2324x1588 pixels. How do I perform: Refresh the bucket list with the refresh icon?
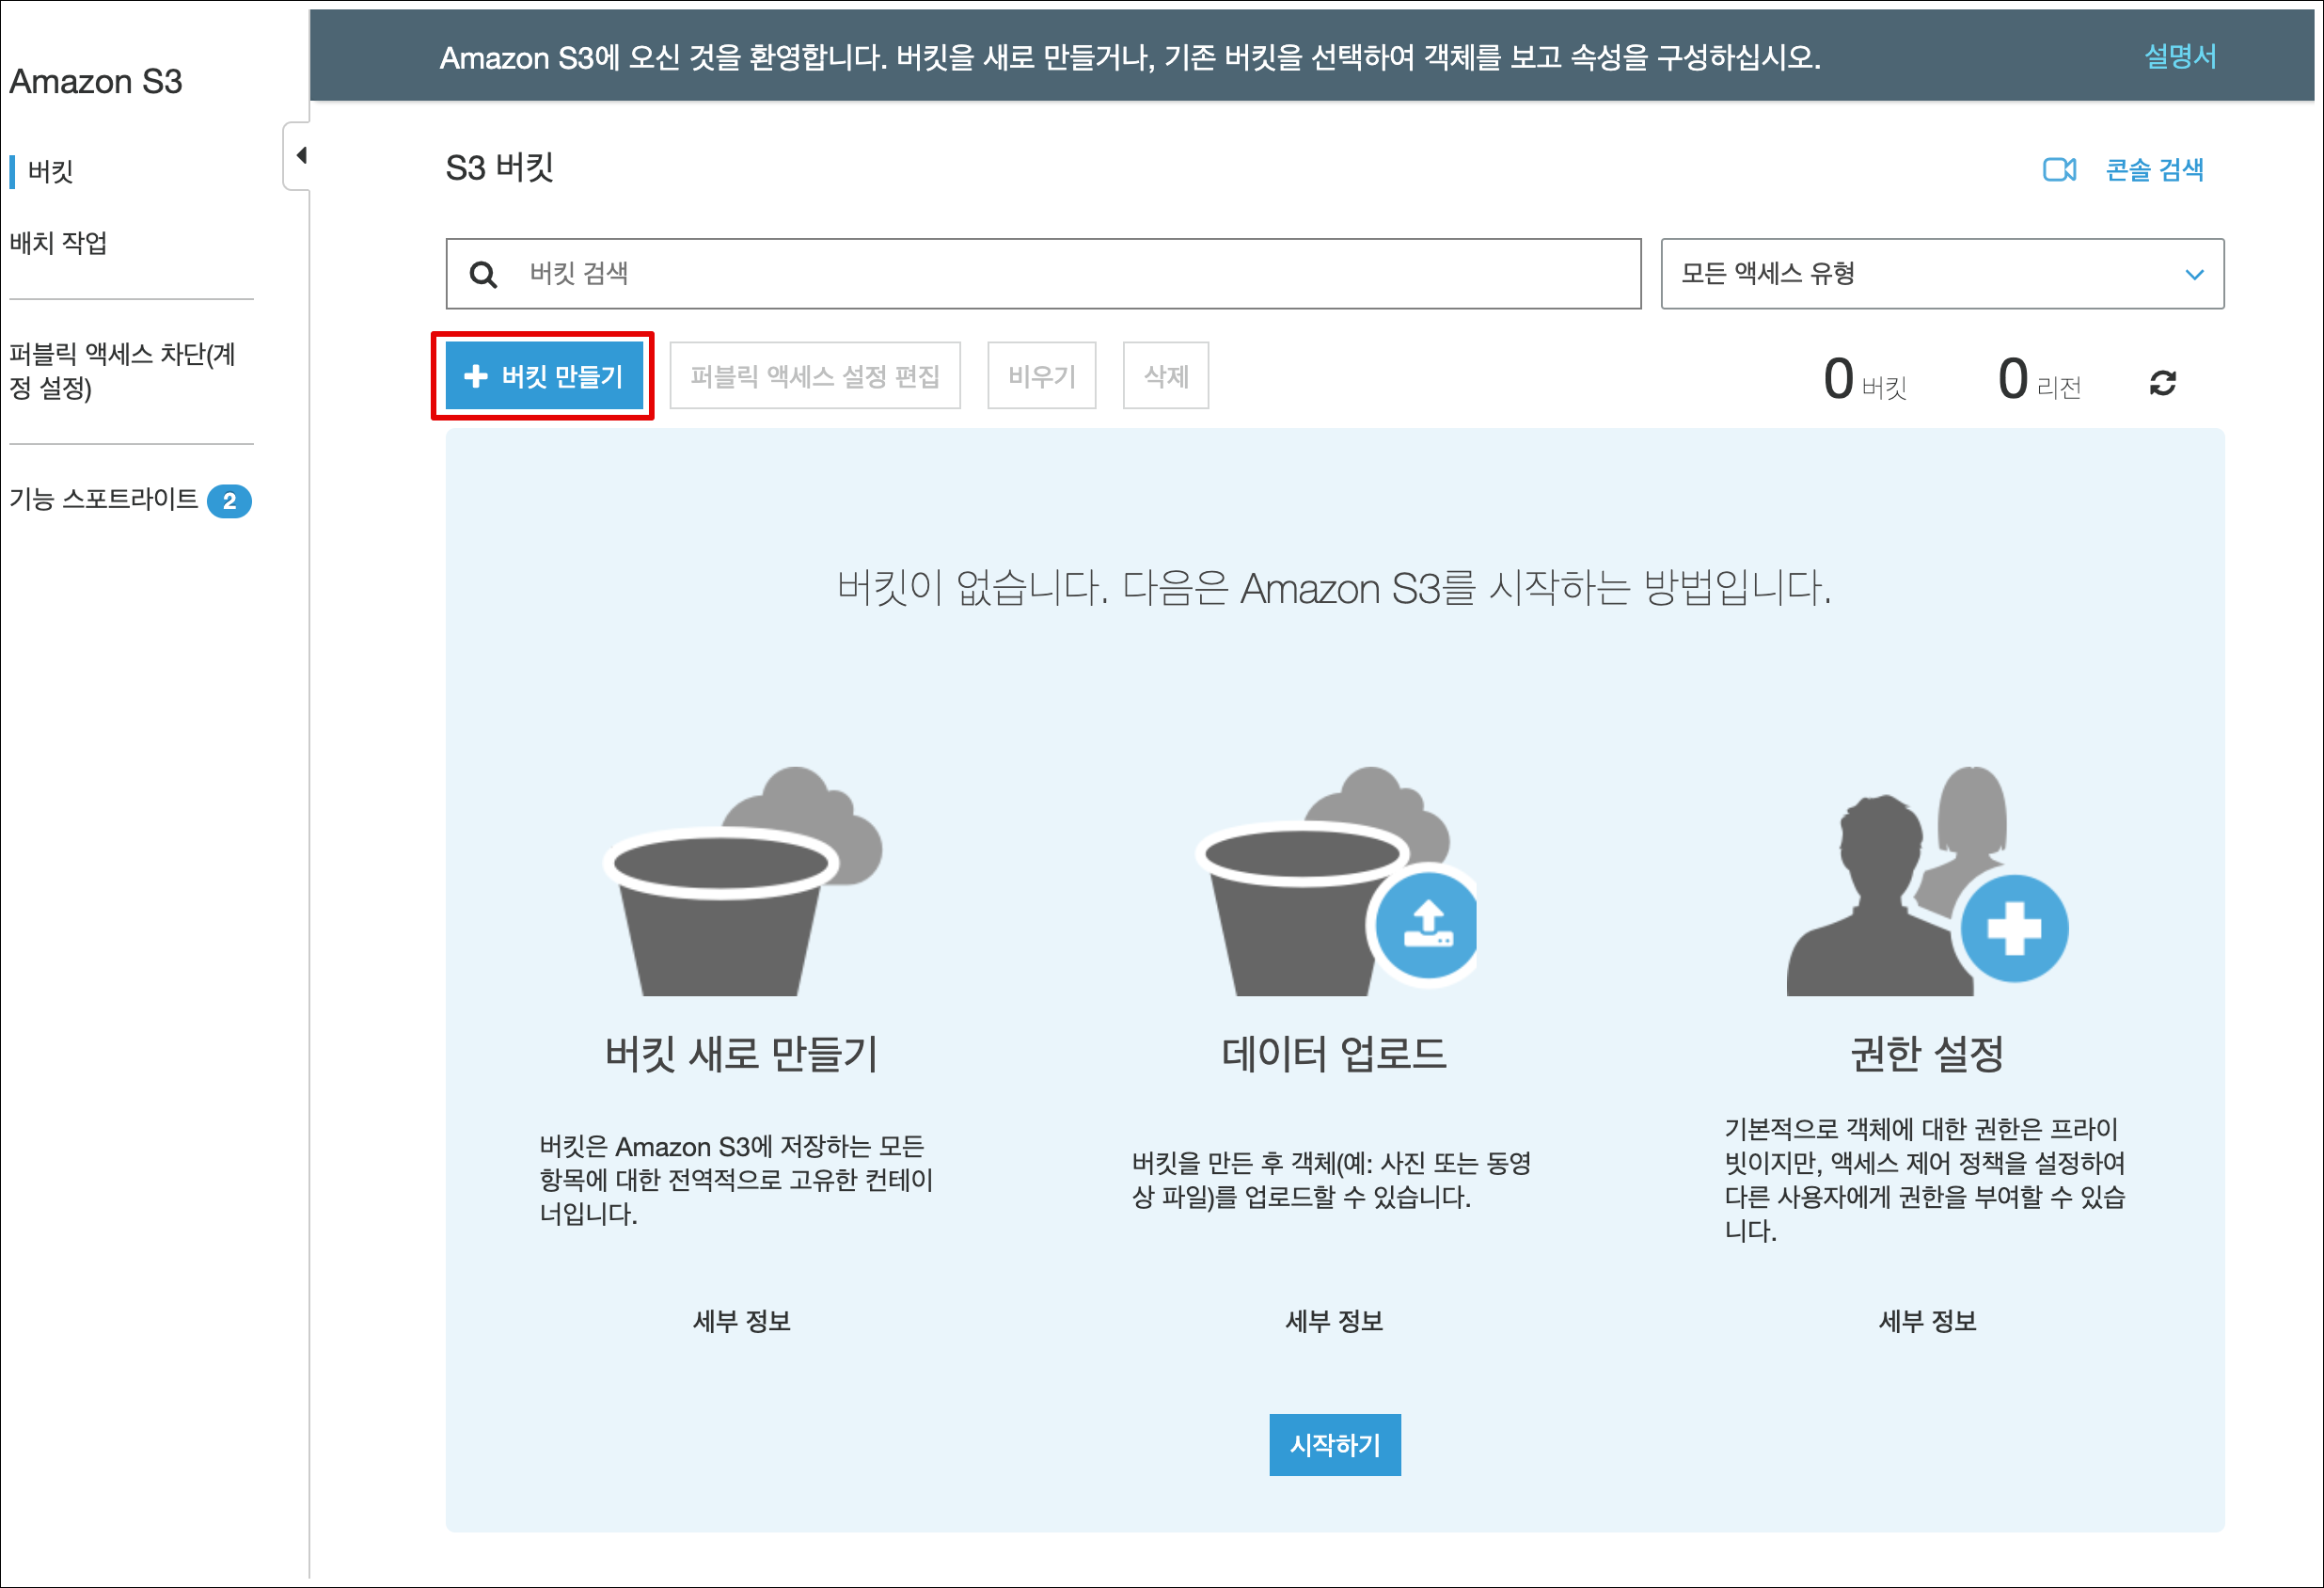tap(2163, 383)
